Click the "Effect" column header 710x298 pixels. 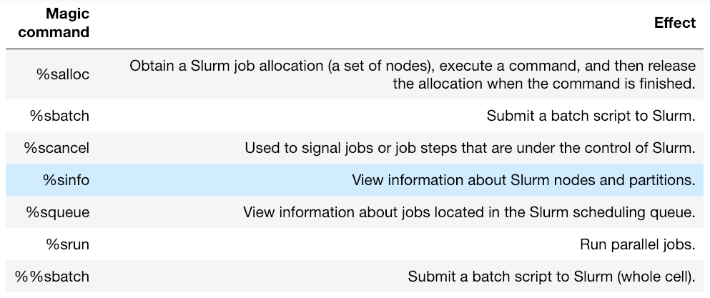click(674, 23)
